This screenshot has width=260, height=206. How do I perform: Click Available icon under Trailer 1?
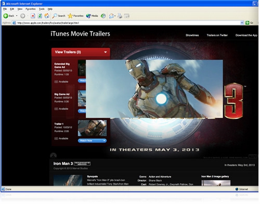pos(56,139)
